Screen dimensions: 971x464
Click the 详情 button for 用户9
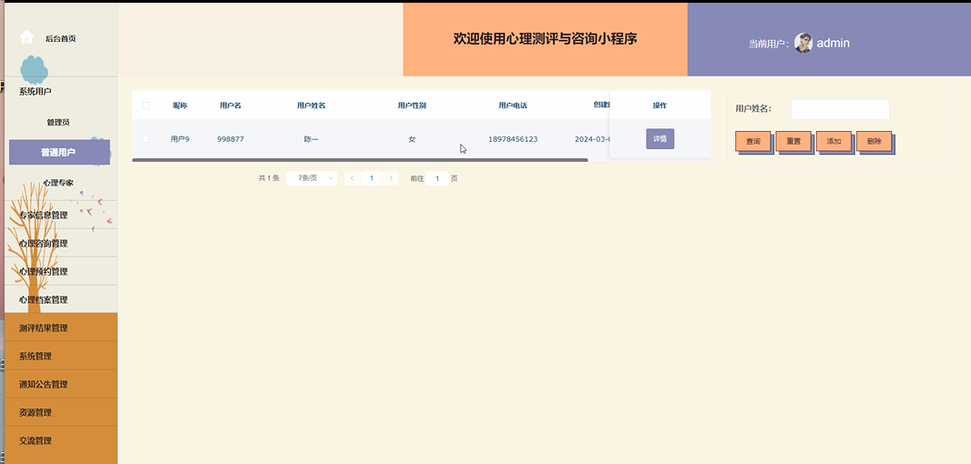[660, 138]
